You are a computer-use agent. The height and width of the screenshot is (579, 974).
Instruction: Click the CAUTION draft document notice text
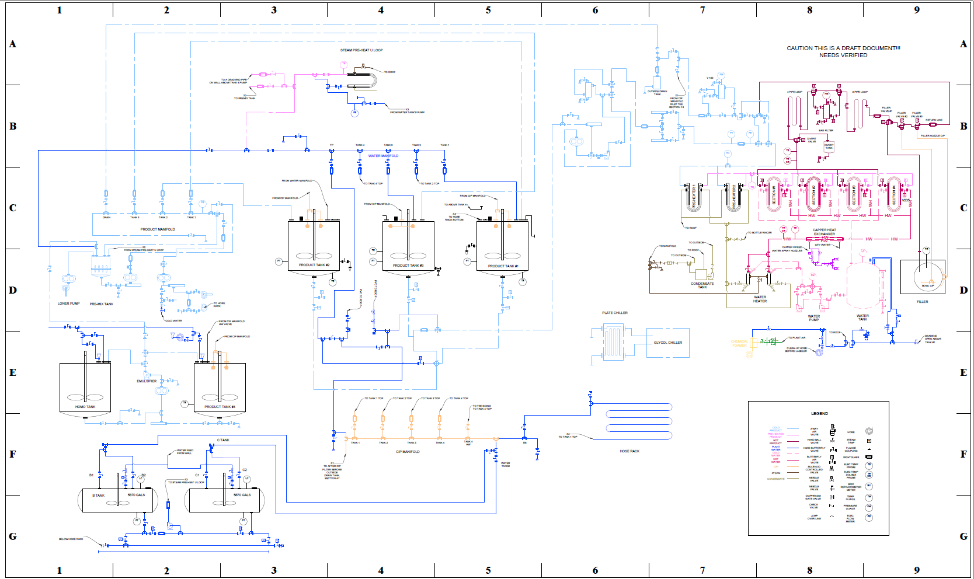(844, 47)
